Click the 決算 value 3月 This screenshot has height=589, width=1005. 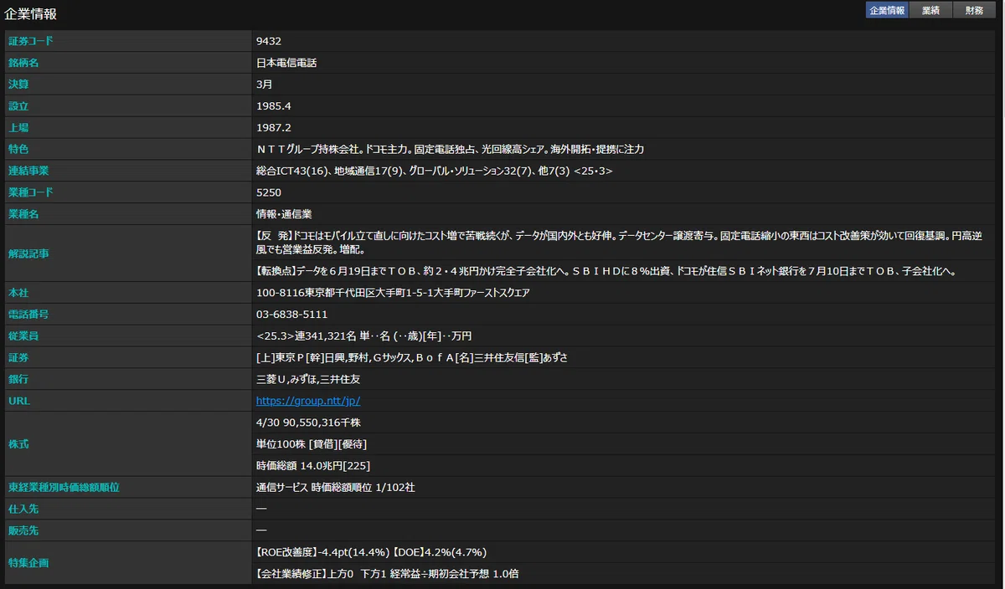point(265,85)
